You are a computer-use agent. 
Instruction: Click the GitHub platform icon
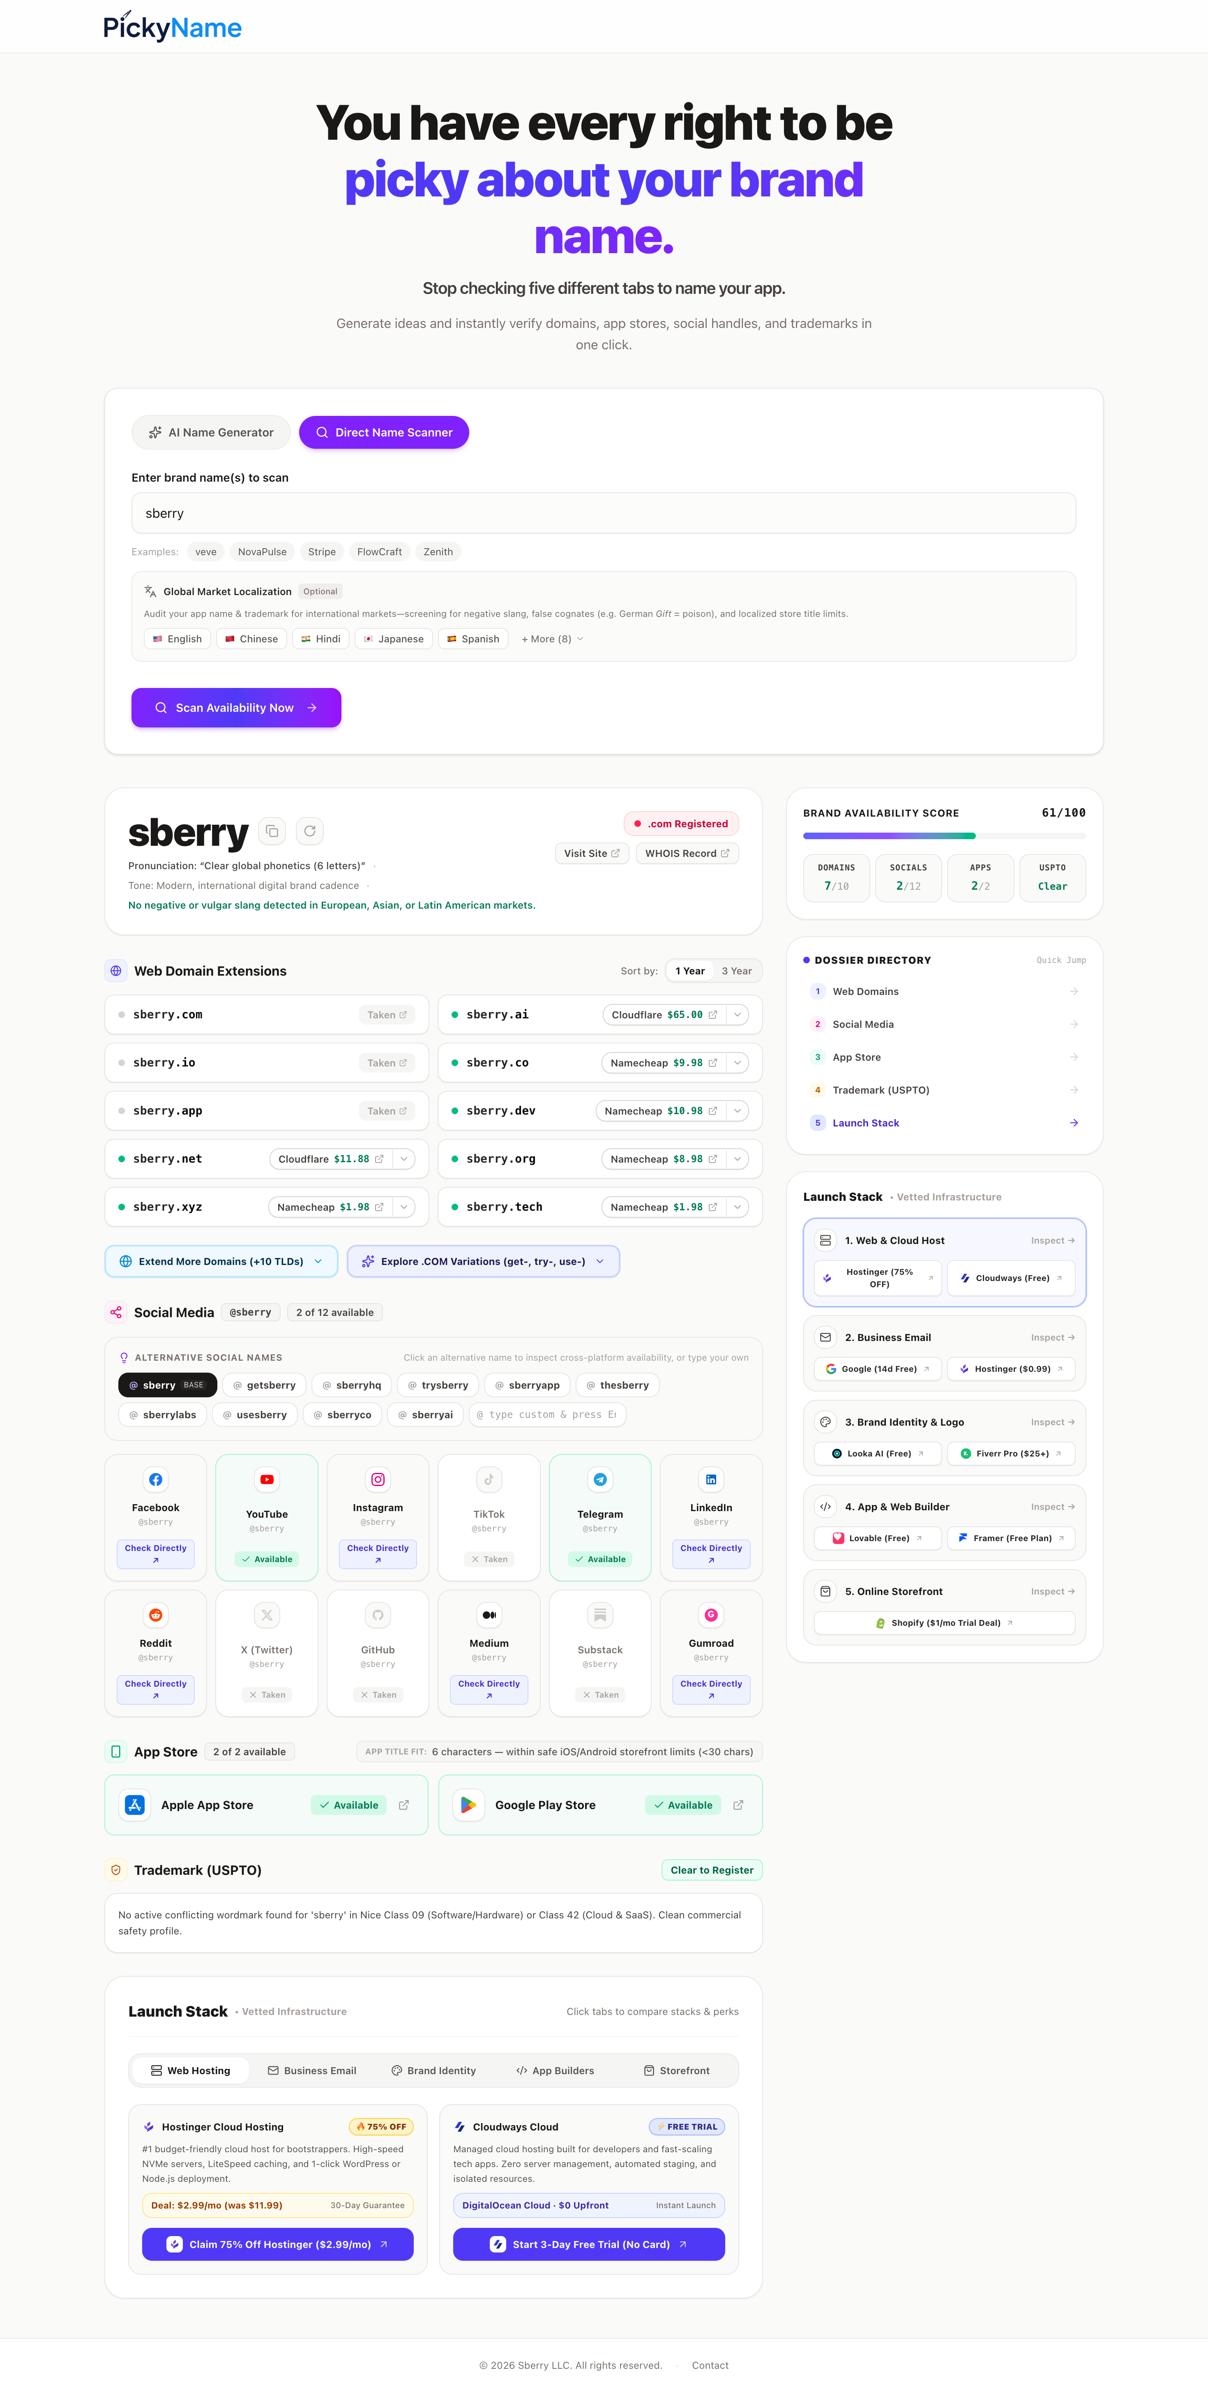[378, 1615]
